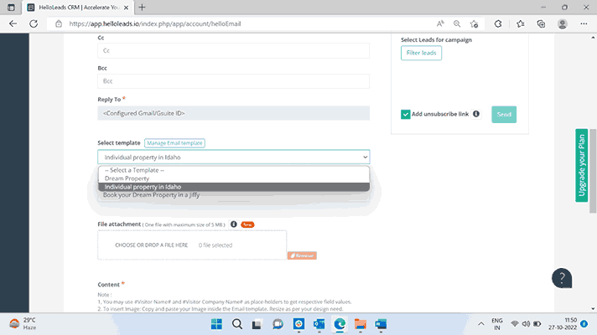
Task: Add this page to favorites
Action: pyautogui.click(x=474, y=23)
